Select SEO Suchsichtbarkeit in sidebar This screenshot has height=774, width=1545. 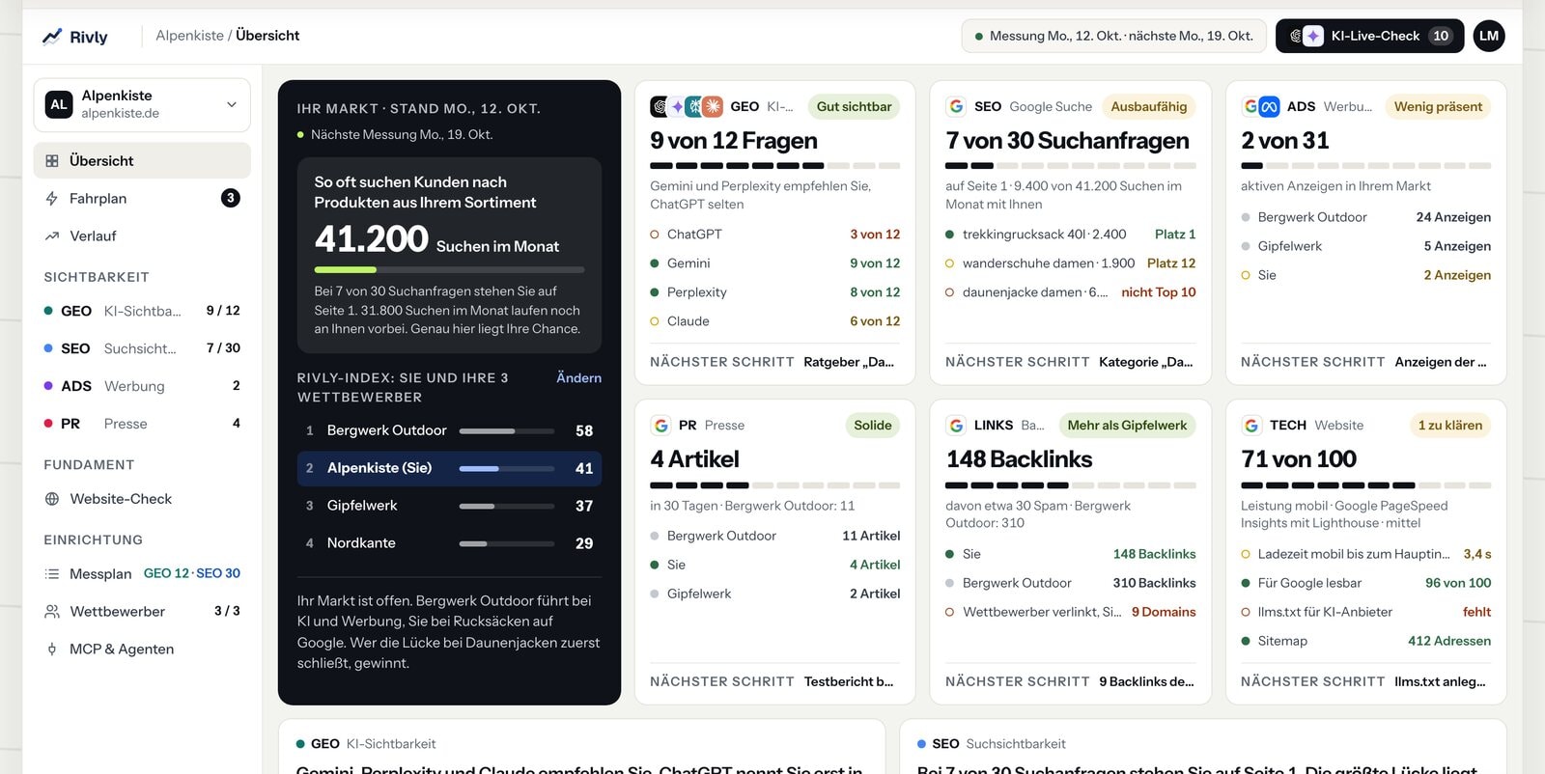[142, 348]
